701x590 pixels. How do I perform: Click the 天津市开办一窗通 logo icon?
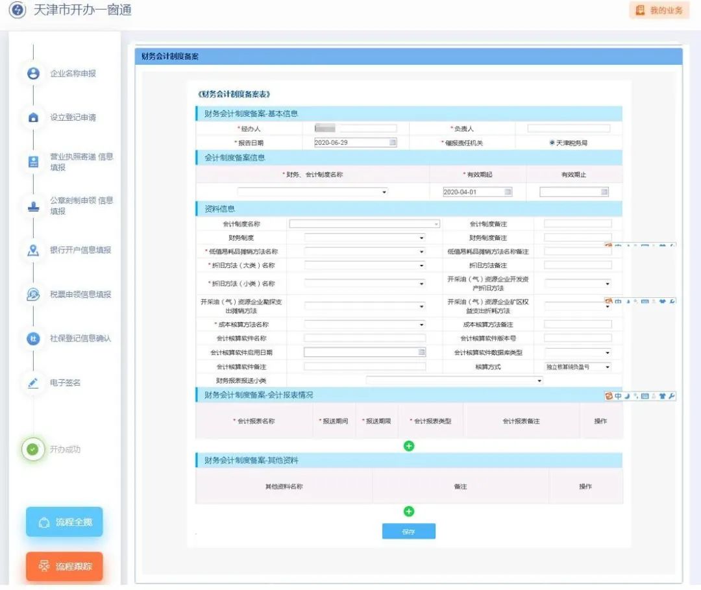pos(18,10)
